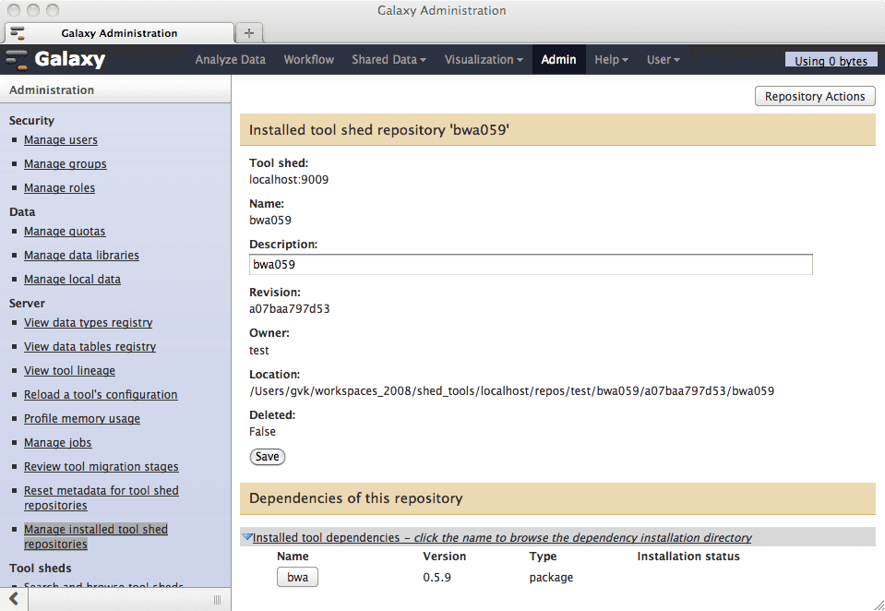Screen dimensions: 885x611
Task: Click the View tool lineage link
Action: (x=69, y=371)
